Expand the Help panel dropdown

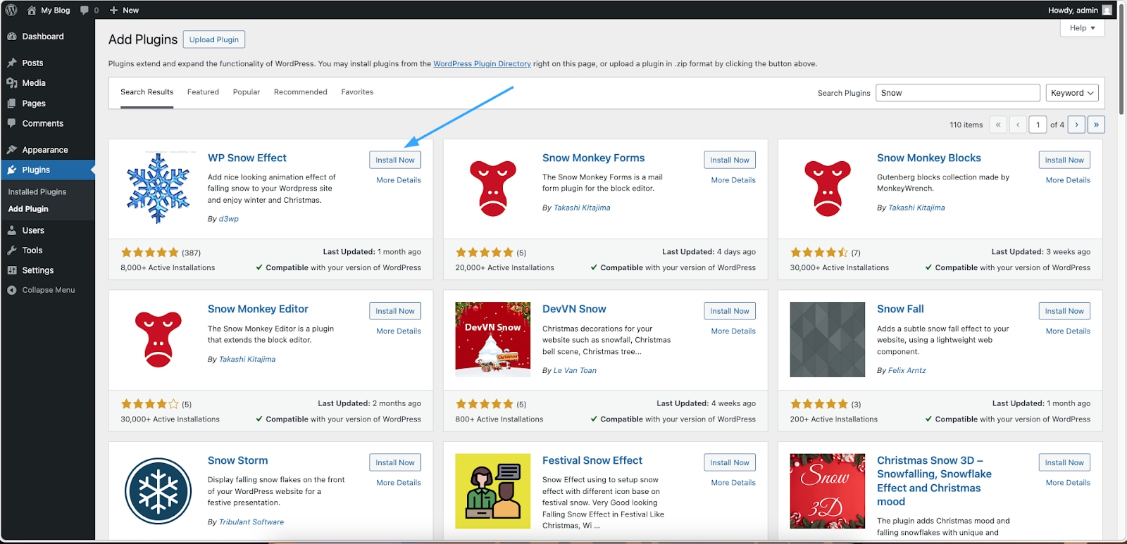tap(1082, 28)
